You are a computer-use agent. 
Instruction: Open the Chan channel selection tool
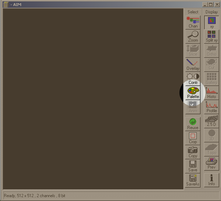pyautogui.click(x=193, y=22)
